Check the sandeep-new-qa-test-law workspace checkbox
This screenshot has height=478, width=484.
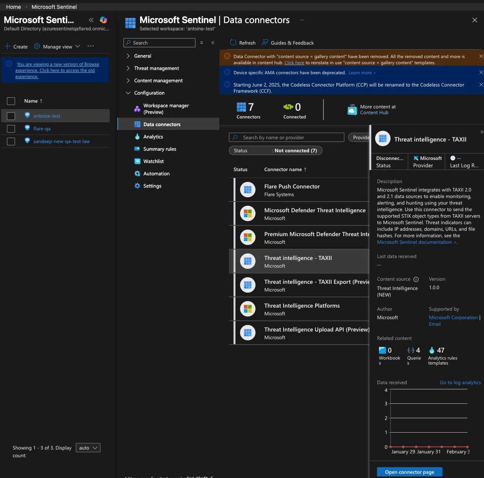pos(11,142)
